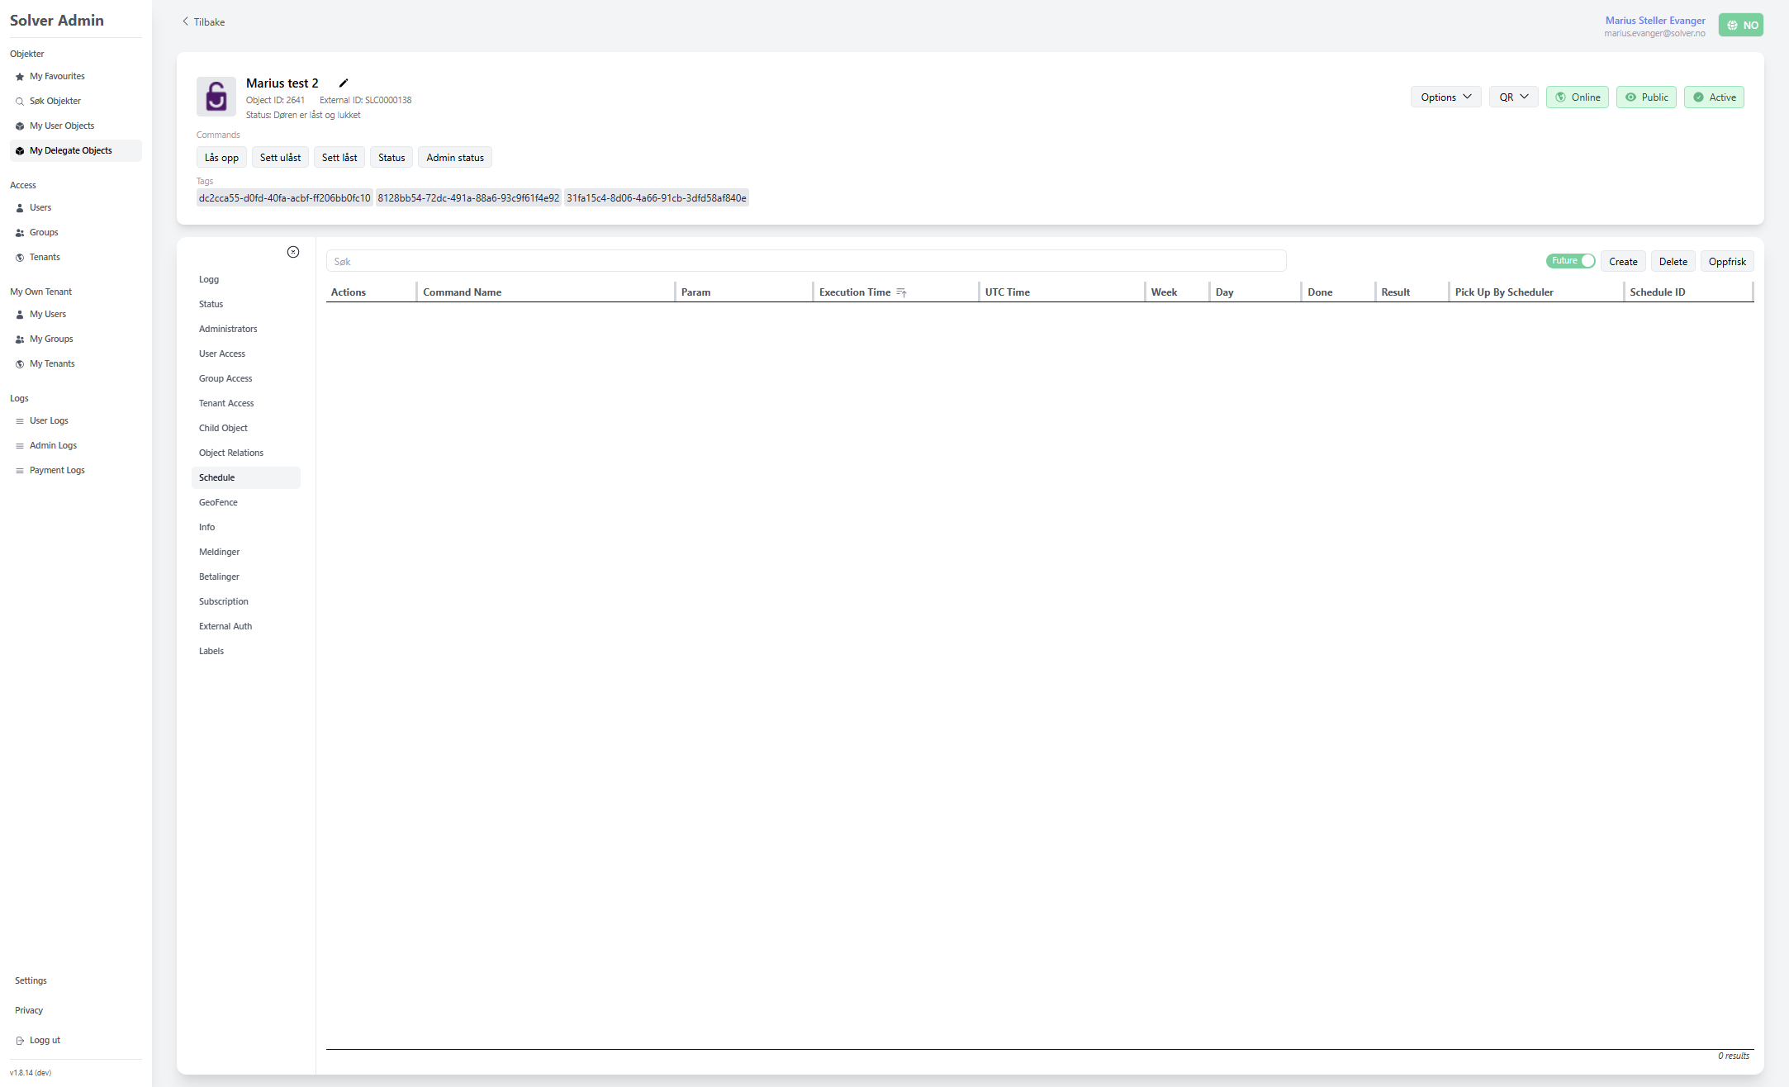Open Child Object section
The height and width of the screenshot is (1087, 1789).
[246, 428]
